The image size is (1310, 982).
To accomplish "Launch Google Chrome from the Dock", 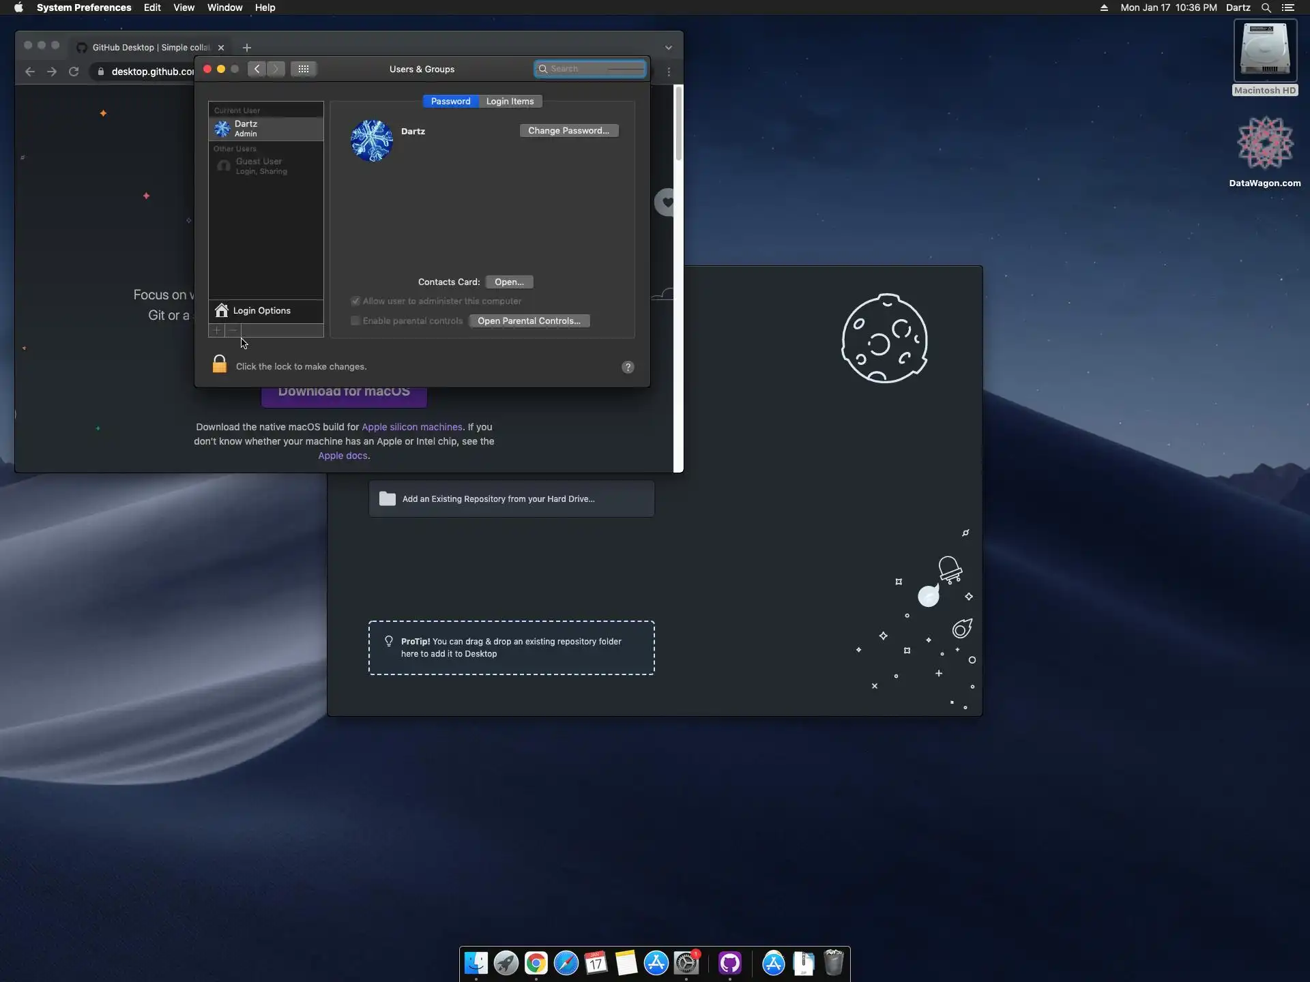I will click(536, 963).
